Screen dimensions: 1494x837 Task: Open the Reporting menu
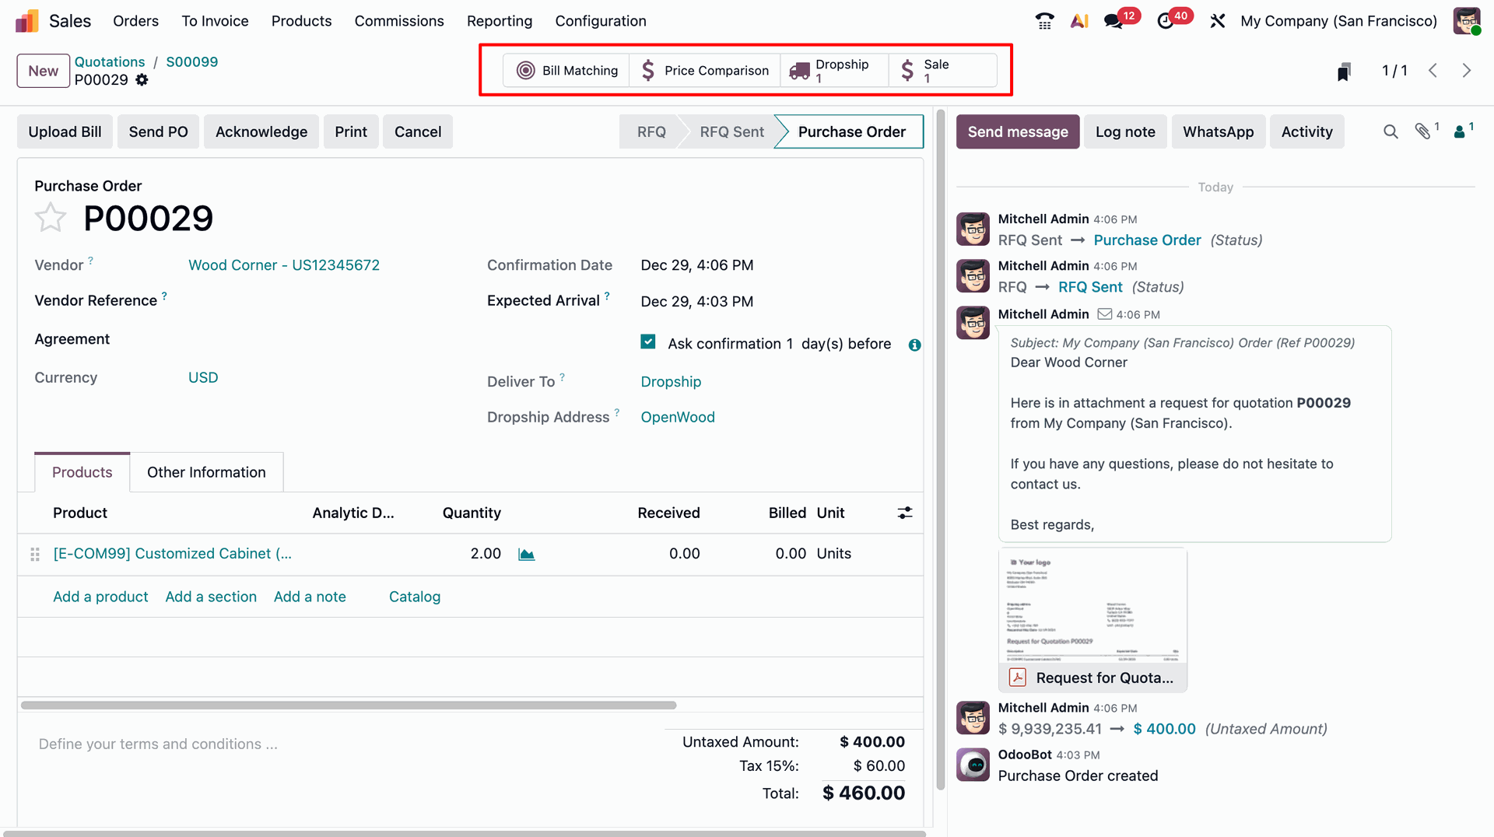pos(499,21)
